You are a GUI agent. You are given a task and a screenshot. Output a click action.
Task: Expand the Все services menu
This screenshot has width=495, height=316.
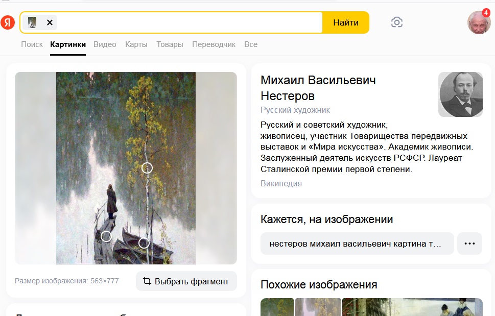click(x=251, y=44)
